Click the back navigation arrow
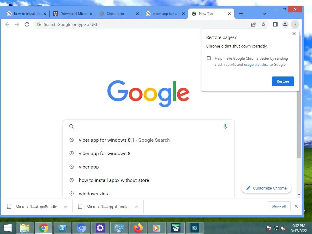This screenshot has width=312, height=234. (x=7, y=24)
